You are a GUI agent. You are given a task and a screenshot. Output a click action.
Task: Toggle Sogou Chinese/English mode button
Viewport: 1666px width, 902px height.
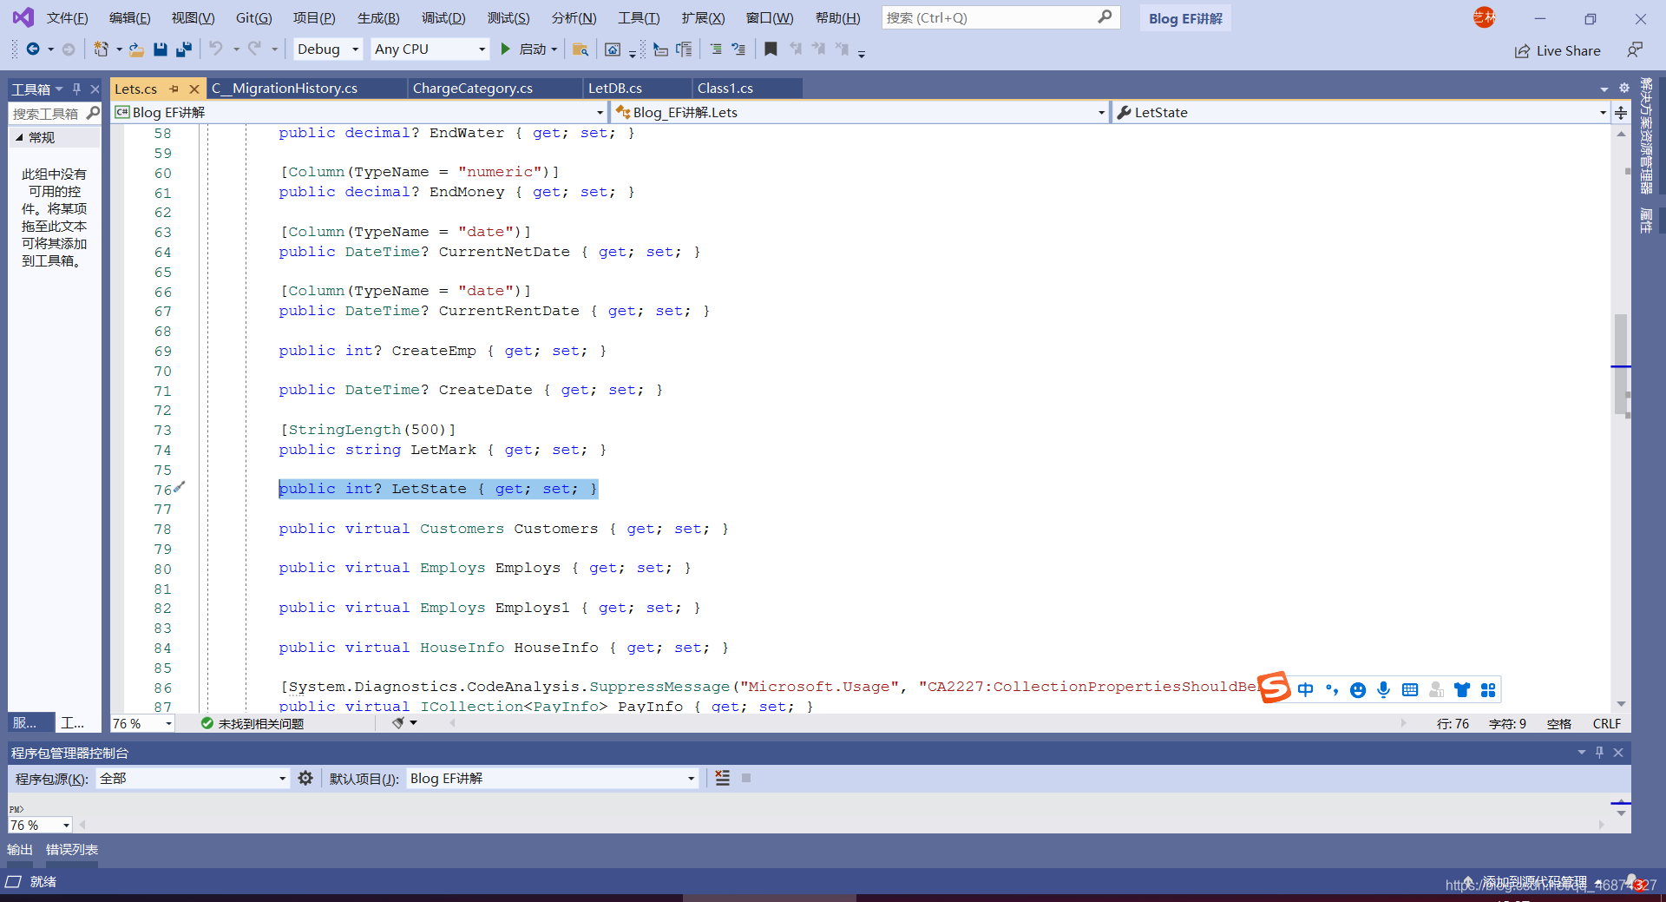coord(1305,689)
